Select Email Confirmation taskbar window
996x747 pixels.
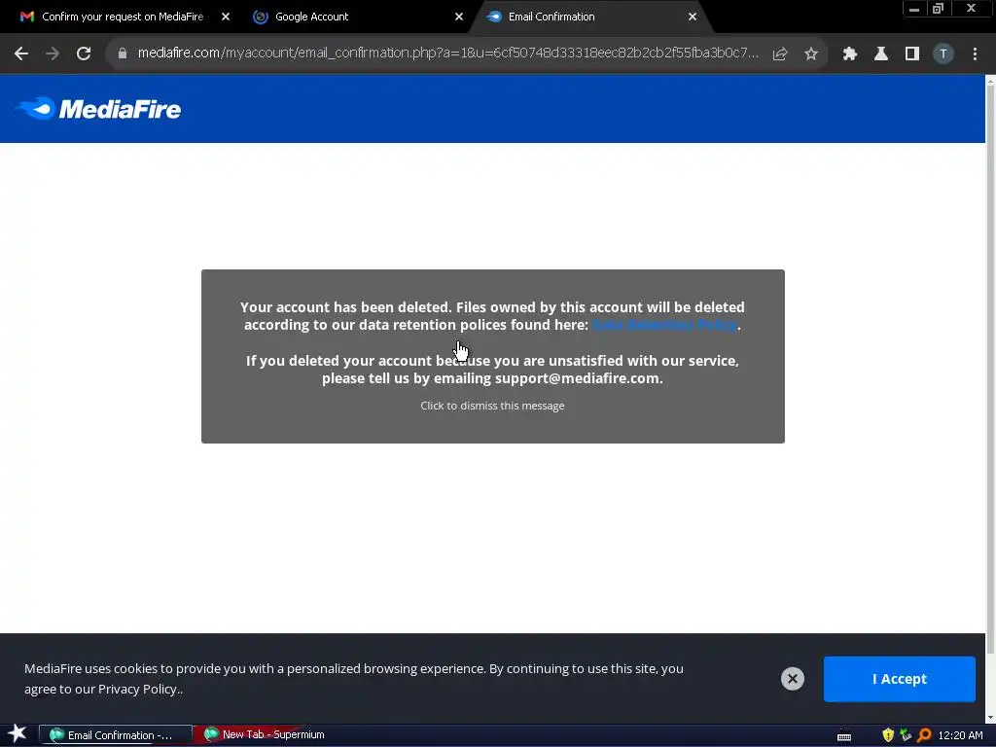click(115, 735)
